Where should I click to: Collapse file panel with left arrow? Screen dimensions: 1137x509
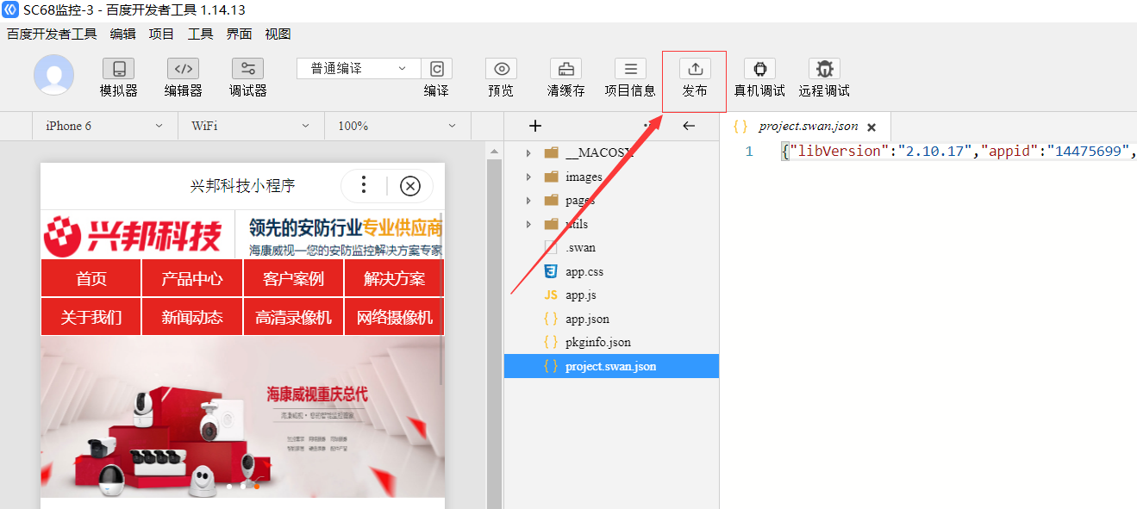tap(688, 126)
